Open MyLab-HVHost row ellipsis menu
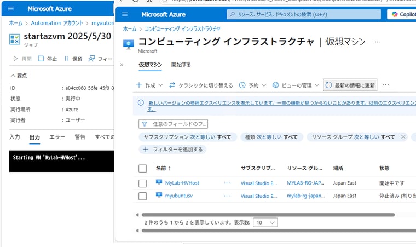416x247 pixels. (227, 183)
